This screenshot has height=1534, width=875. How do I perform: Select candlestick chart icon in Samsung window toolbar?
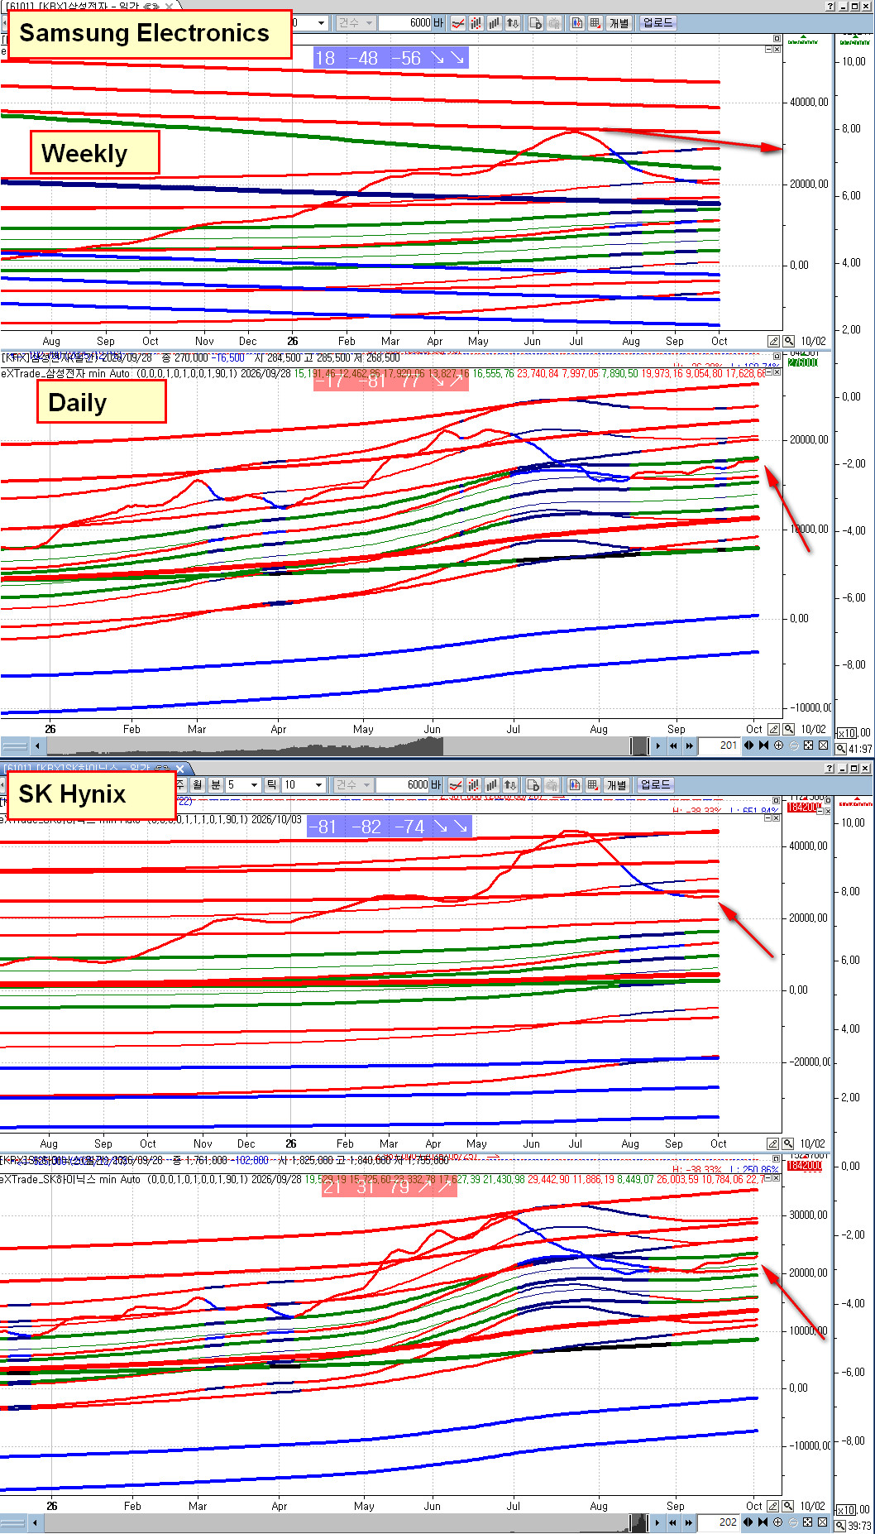(476, 23)
